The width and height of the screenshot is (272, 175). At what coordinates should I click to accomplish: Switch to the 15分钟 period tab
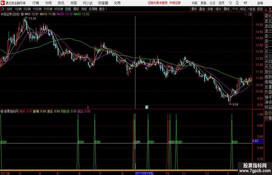(x=37, y=9)
